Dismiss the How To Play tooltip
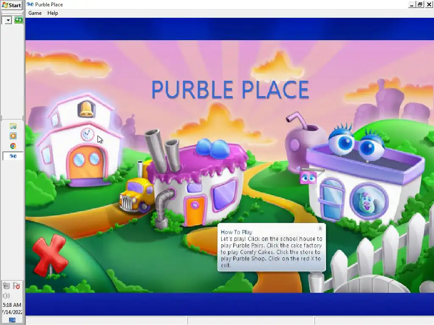The width and height of the screenshot is (434, 325). click(320, 228)
